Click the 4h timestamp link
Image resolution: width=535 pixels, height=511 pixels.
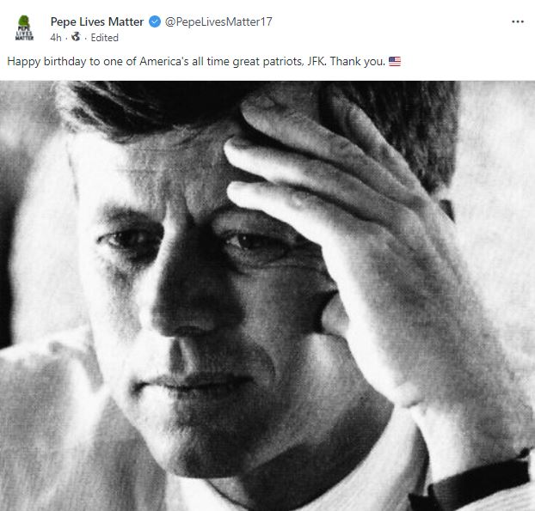(56, 38)
